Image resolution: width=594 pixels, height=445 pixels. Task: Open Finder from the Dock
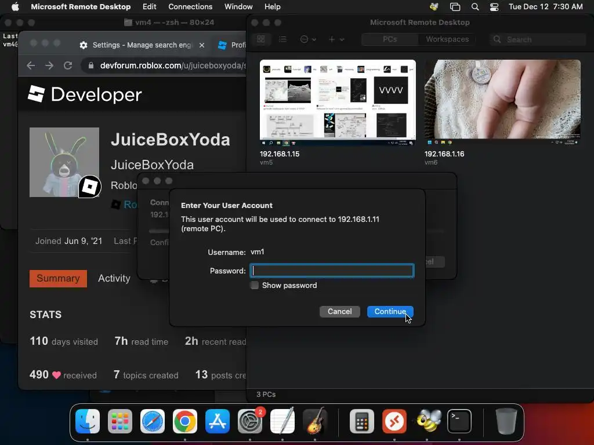click(x=88, y=421)
